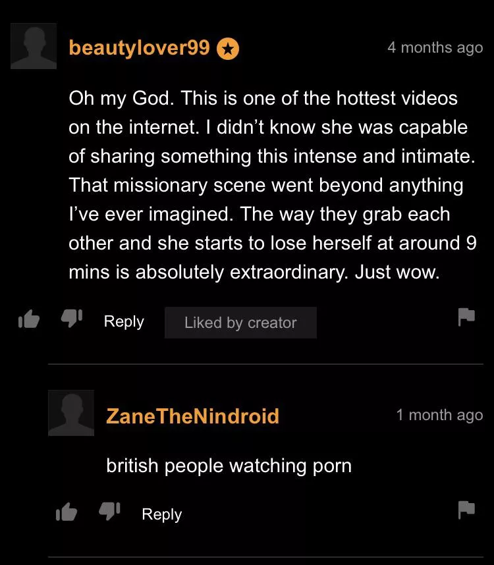
Task: Dislike ZaneTheNindroid's reply with thumbs down
Action: pyautogui.click(x=109, y=511)
